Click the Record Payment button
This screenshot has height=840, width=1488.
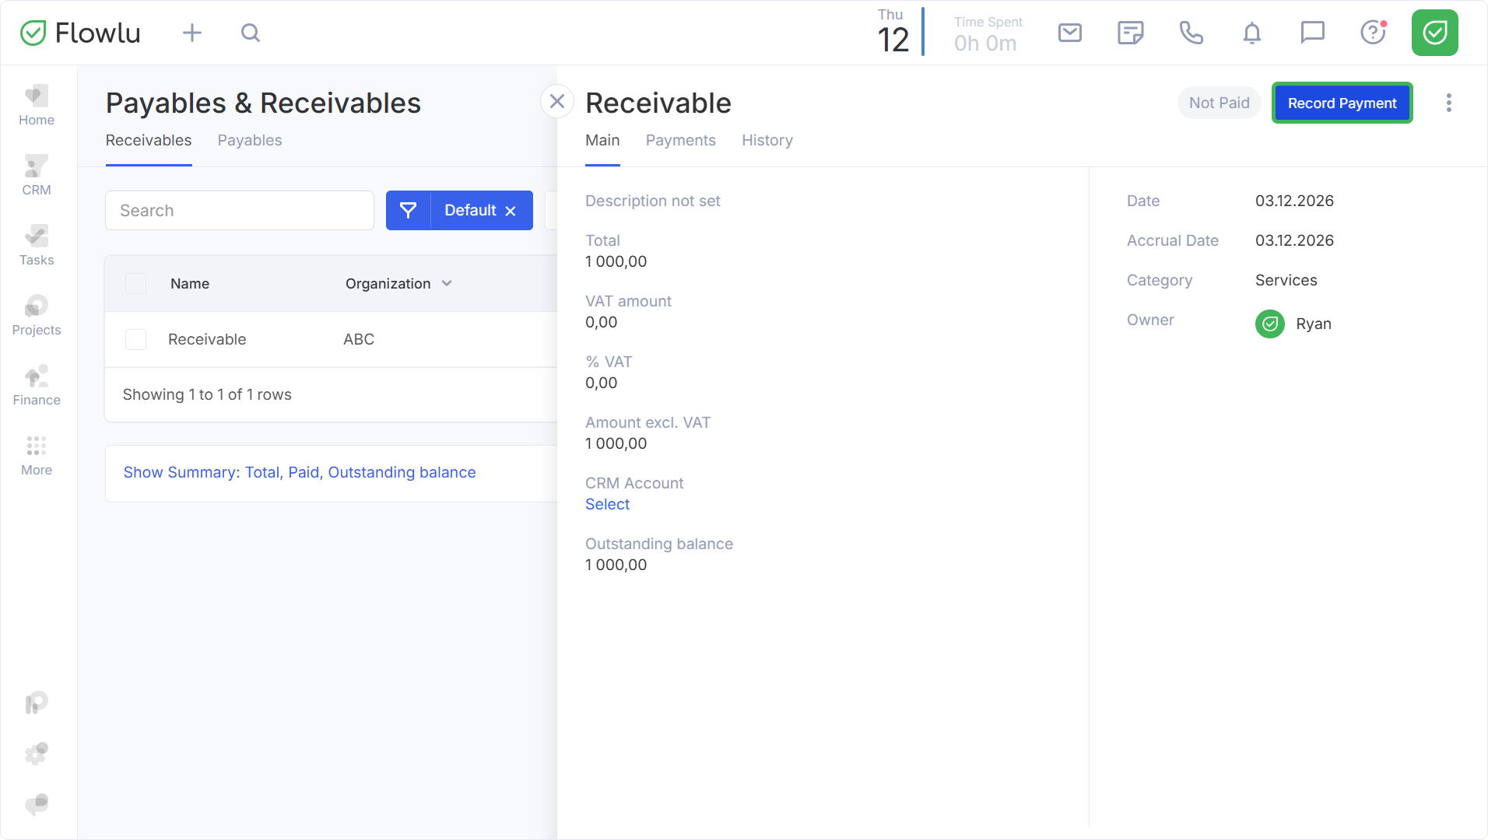pos(1342,103)
